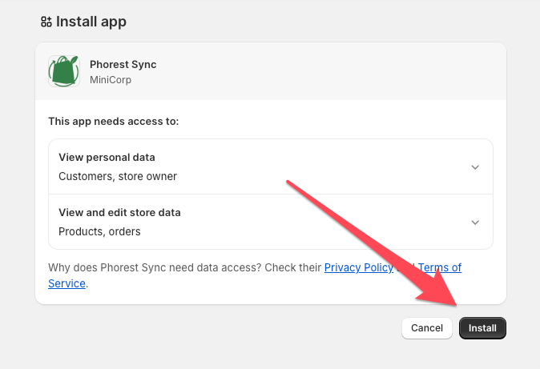
Task: Click the apps grid icon beside Install app
Action: point(46,22)
